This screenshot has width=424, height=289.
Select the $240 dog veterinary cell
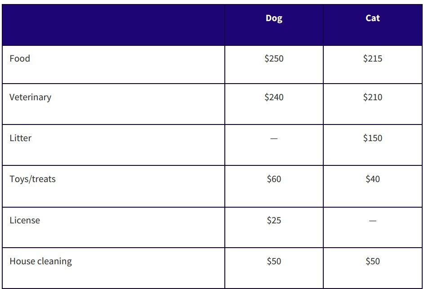point(274,97)
